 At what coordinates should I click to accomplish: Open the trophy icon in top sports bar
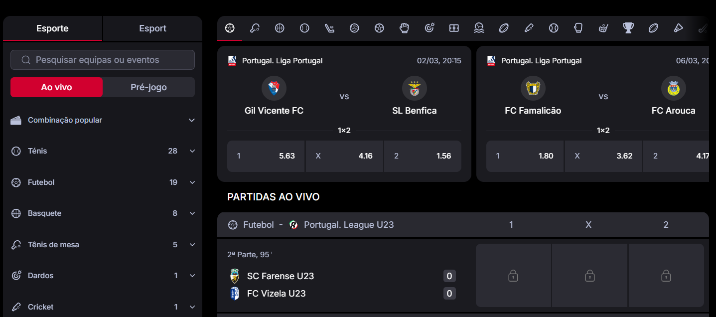tap(628, 28)
